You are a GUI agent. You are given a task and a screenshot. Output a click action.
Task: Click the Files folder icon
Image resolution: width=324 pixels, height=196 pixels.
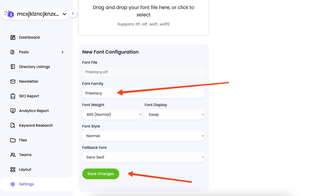13,140
